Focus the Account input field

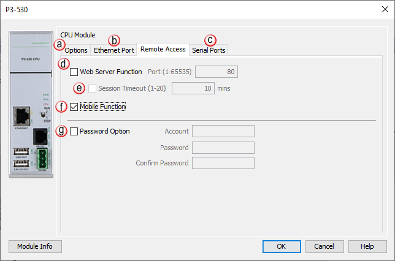pos(223,130)
